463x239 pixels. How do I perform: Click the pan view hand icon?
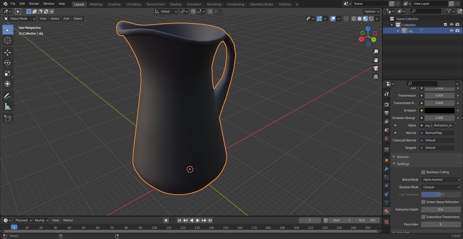(376, 60)
